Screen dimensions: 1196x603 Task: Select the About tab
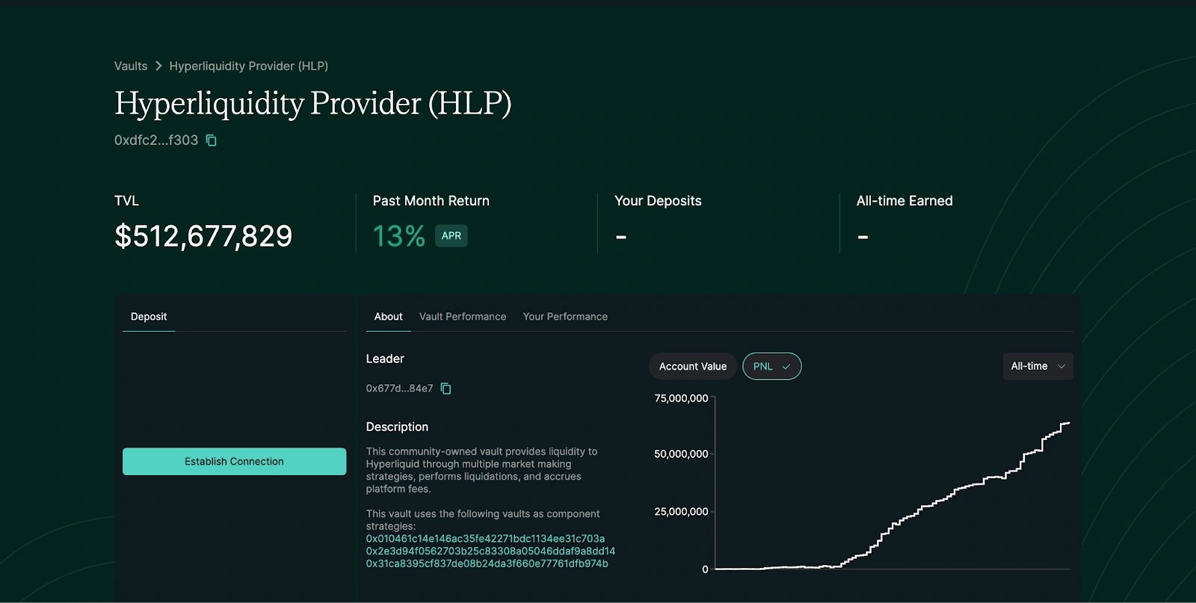click(x=388, y=317)
